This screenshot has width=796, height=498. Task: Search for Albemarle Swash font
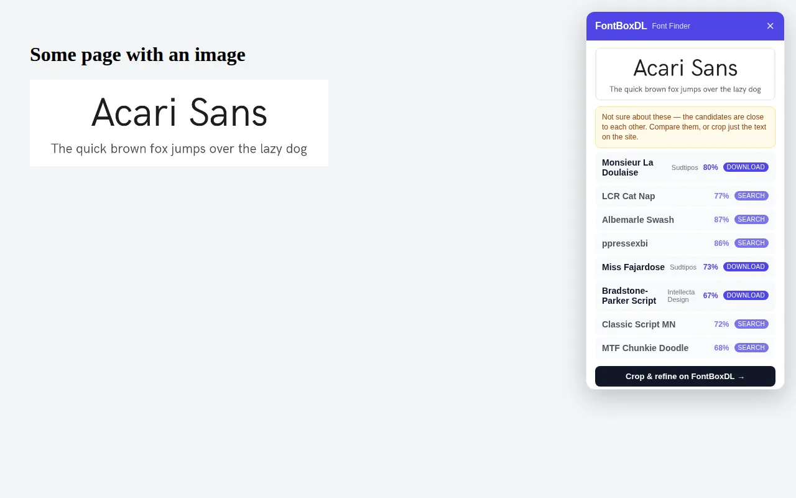751,220
